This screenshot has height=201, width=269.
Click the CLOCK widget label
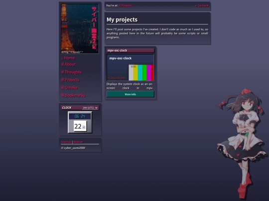(67, 108)
